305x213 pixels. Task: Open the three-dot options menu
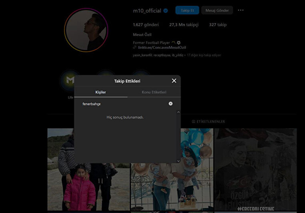click(241, 10)
